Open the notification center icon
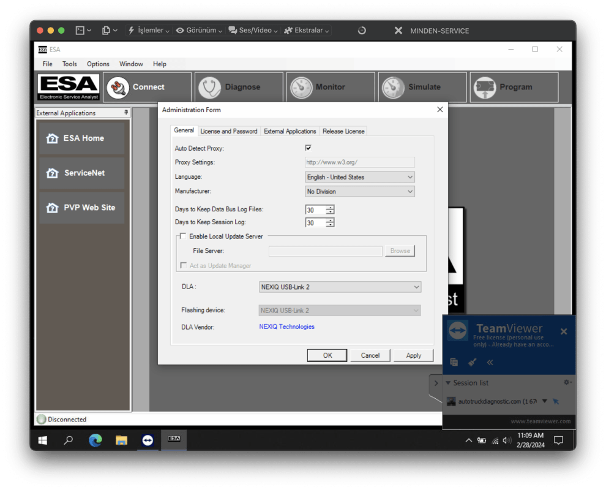 (x=558, y=440)
